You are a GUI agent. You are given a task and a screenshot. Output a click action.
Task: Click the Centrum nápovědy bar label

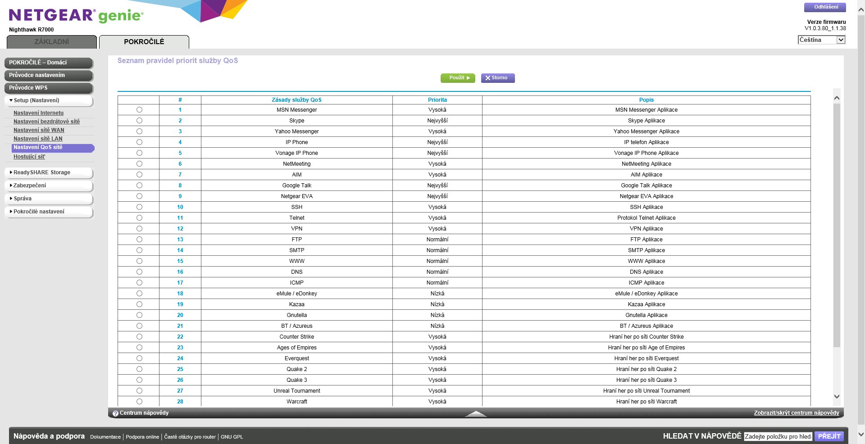144,413
